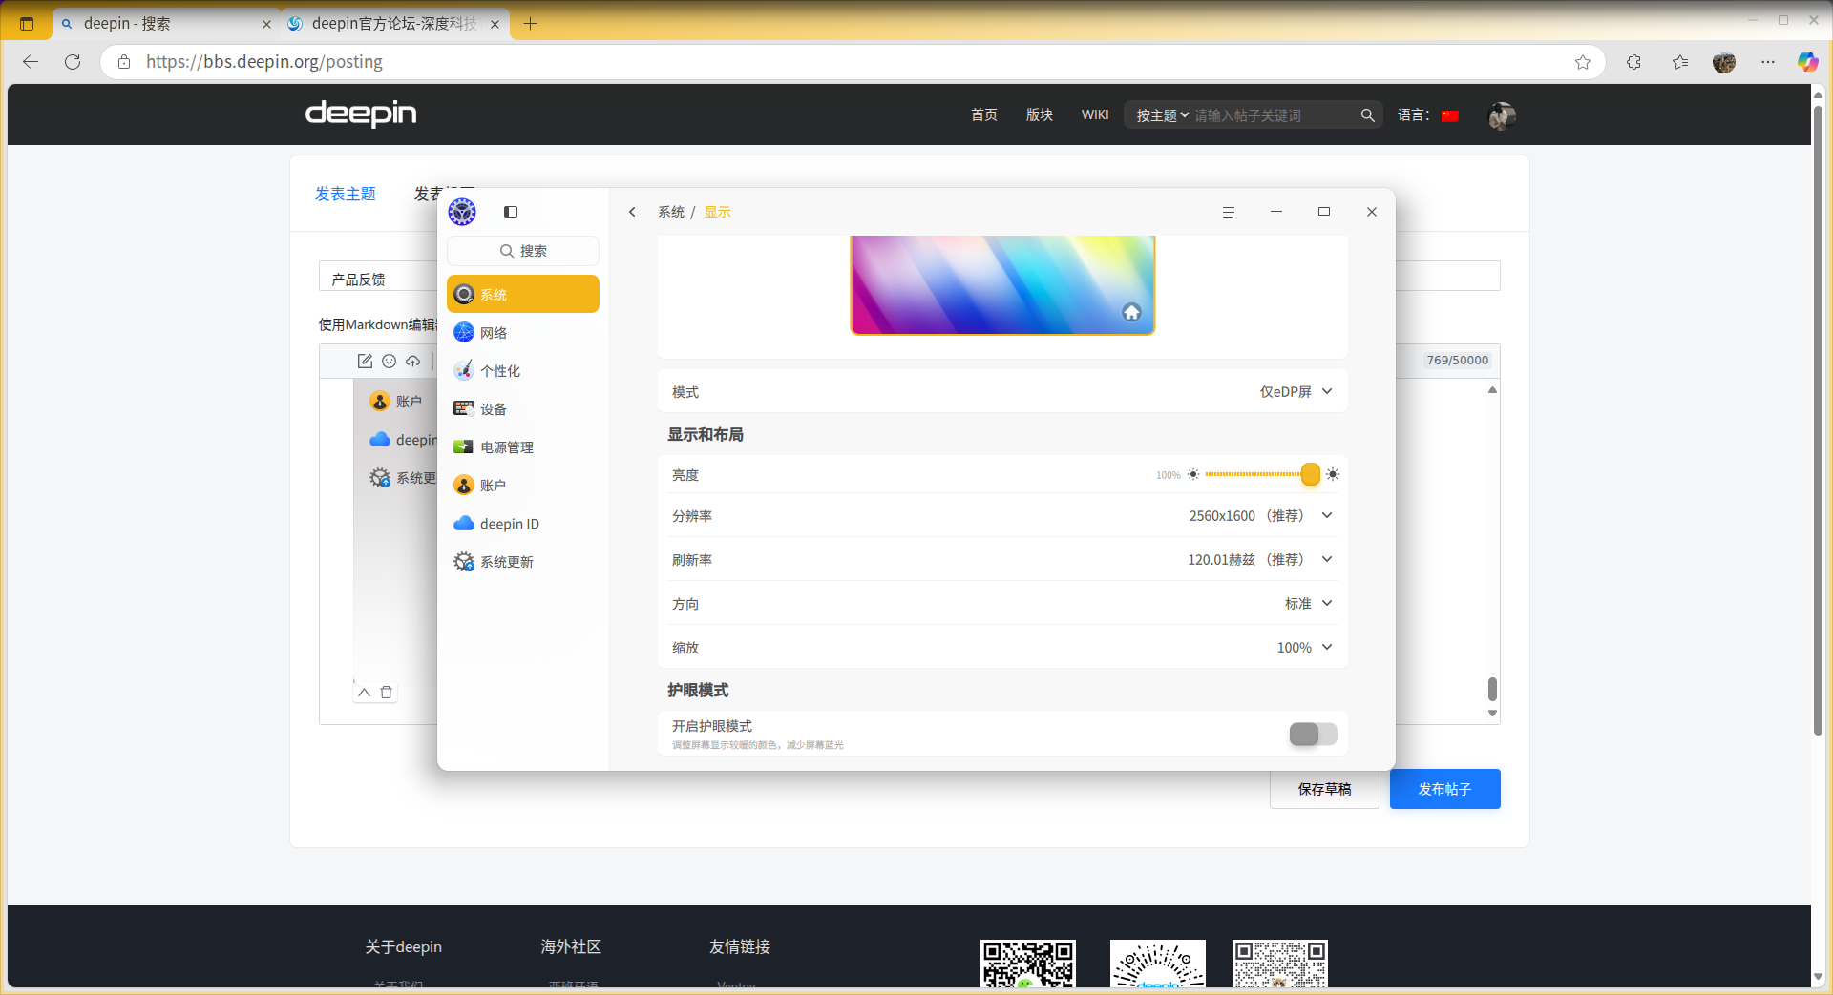1833x995 pixels.
Task: Open the scaling 100% dropdown
Action: point(1304,647)
